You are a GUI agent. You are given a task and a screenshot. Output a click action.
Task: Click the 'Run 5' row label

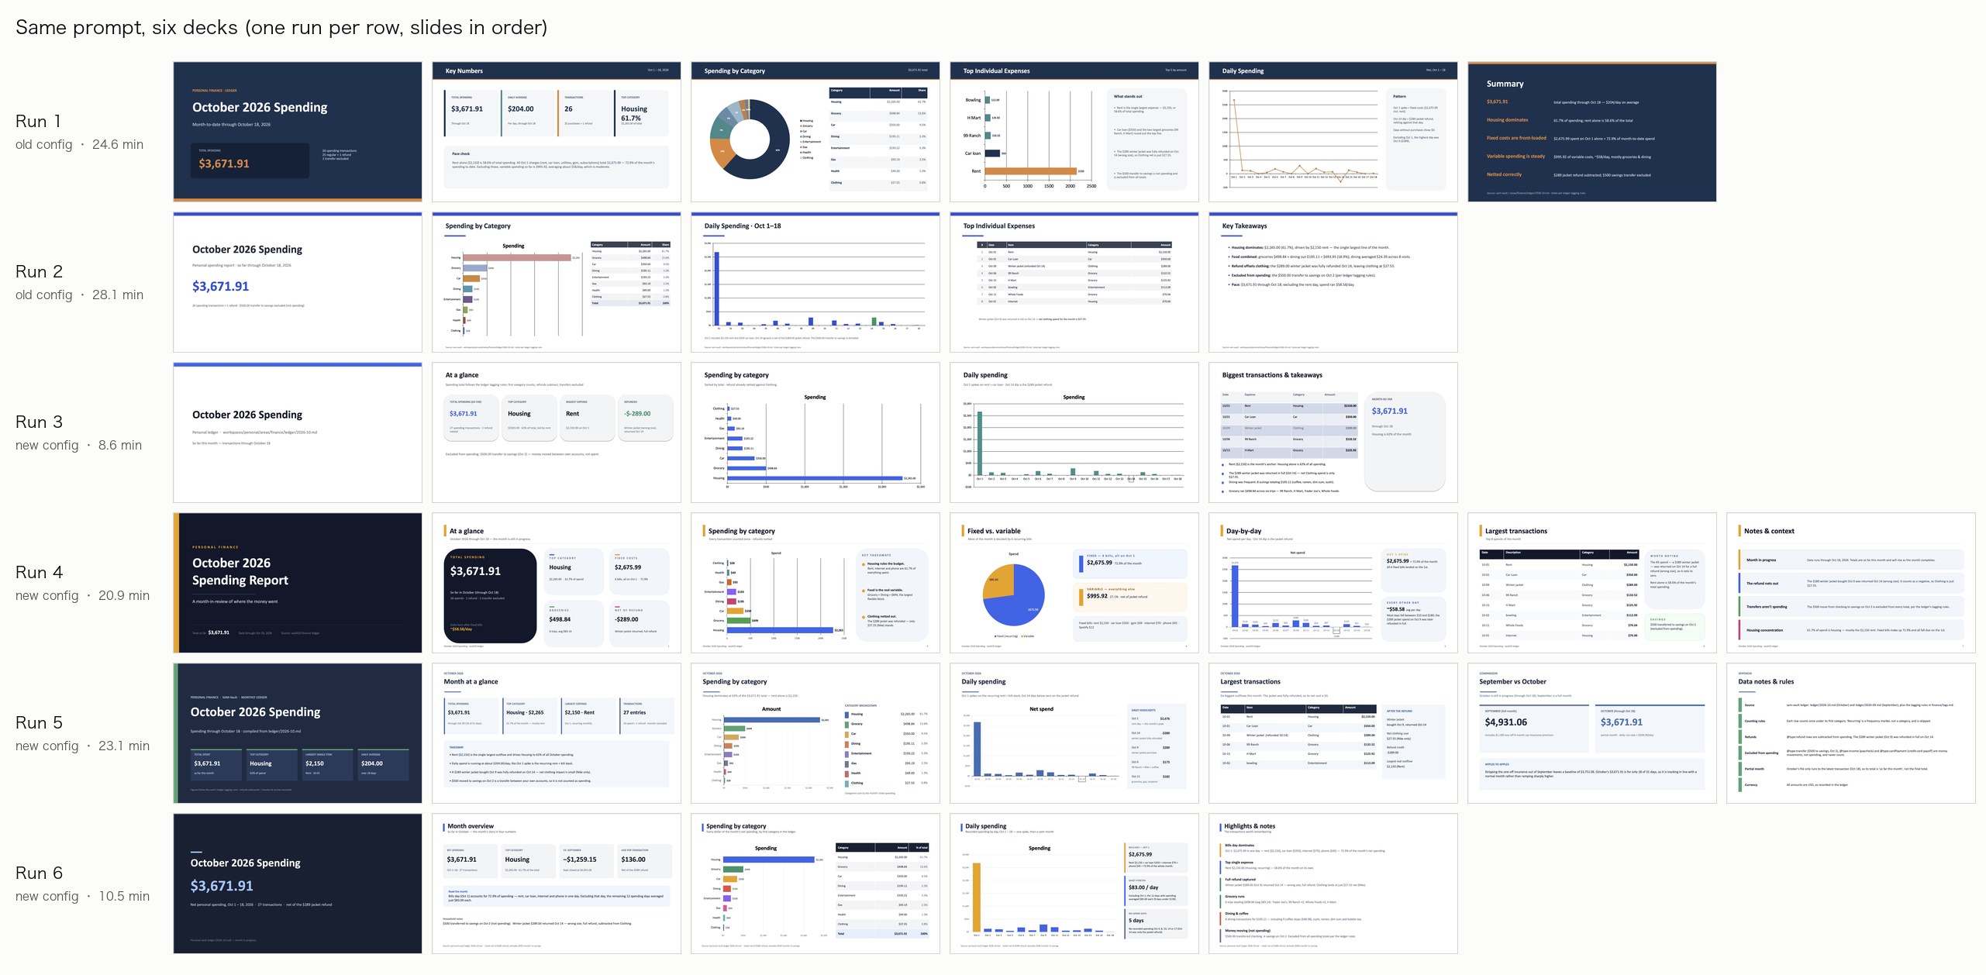pos(39,723)
